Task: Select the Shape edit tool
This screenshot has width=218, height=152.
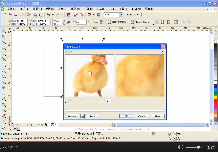Action: point(4,36)
